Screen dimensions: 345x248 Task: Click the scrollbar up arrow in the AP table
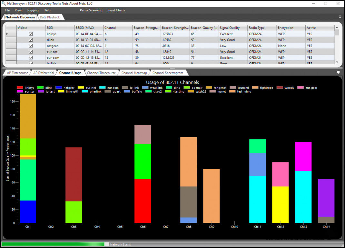[x=337, y=27]
